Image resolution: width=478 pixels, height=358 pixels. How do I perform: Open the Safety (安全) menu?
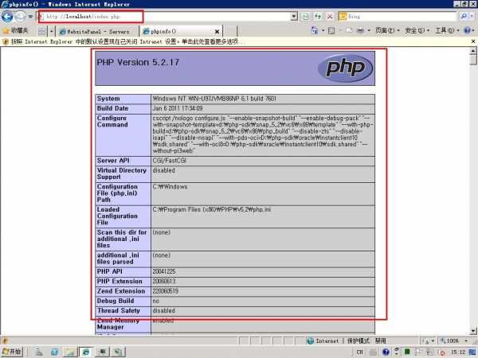(x=417, y=30)
